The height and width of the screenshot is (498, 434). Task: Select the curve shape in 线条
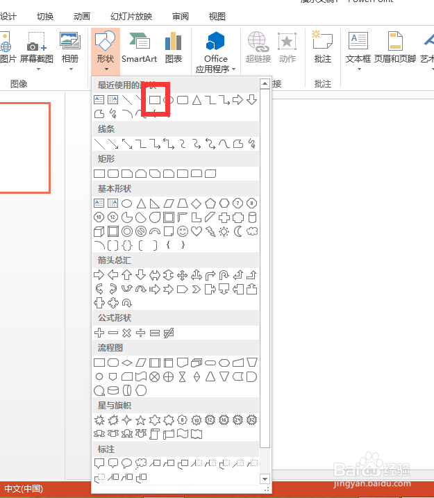point(224,144)
